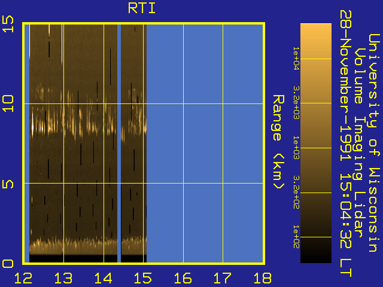Click the y-axis label 5

point(8,184)
